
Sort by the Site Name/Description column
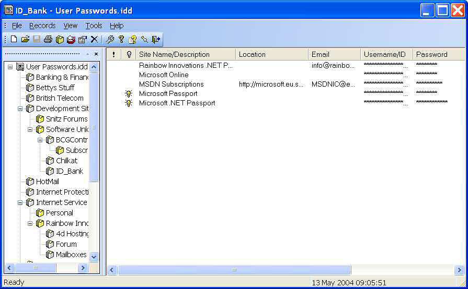(186, 54)
